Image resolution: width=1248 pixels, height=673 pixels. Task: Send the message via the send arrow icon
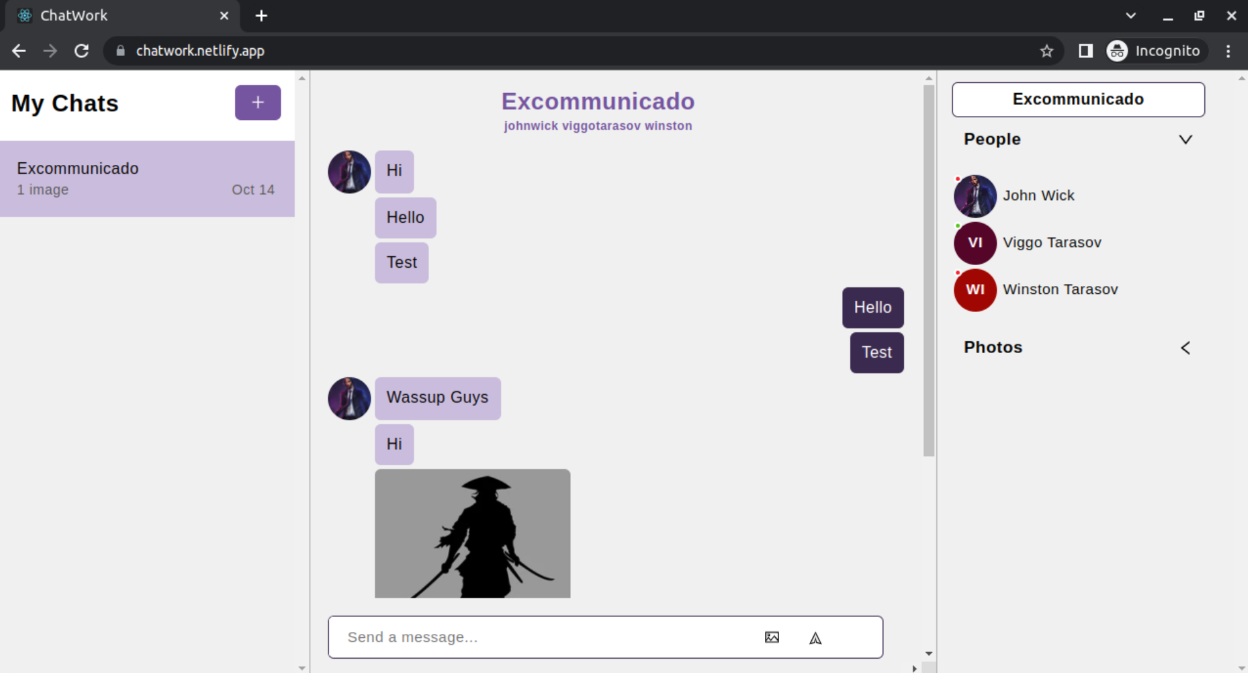(x=816, y=638)
